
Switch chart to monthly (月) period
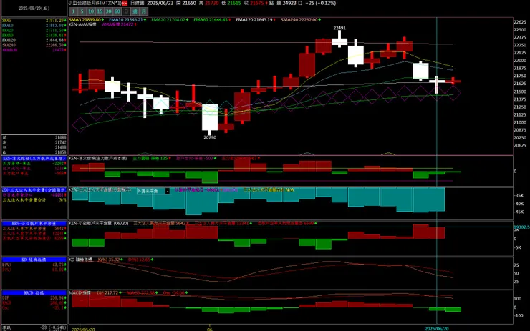coord(144,11)
